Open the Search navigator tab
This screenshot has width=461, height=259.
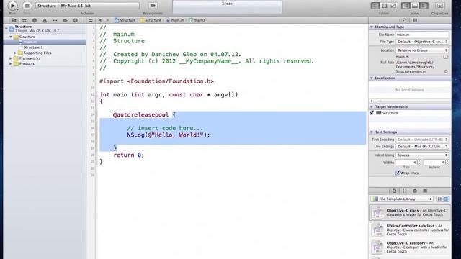pyautogui.click(x=35, y=20)
